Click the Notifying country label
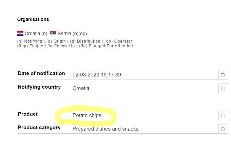Image resolution: width=231 pixels, height=162 pixels. tap(39, 87)
